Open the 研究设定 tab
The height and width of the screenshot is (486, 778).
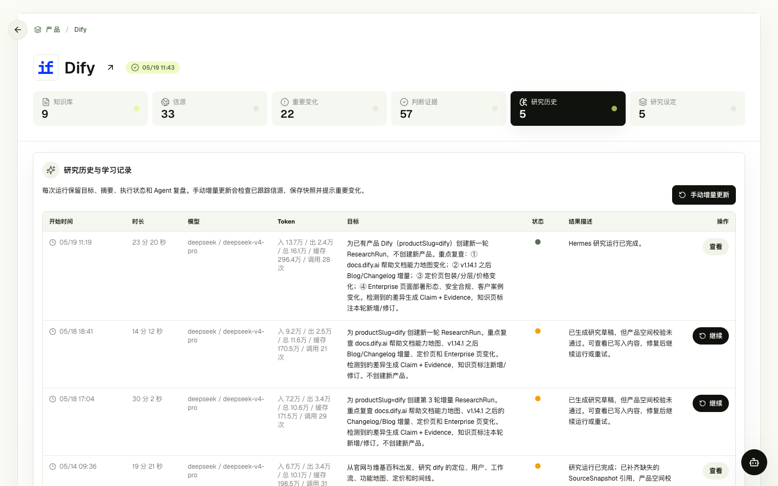pyautogui.click(x=687, y=109)
